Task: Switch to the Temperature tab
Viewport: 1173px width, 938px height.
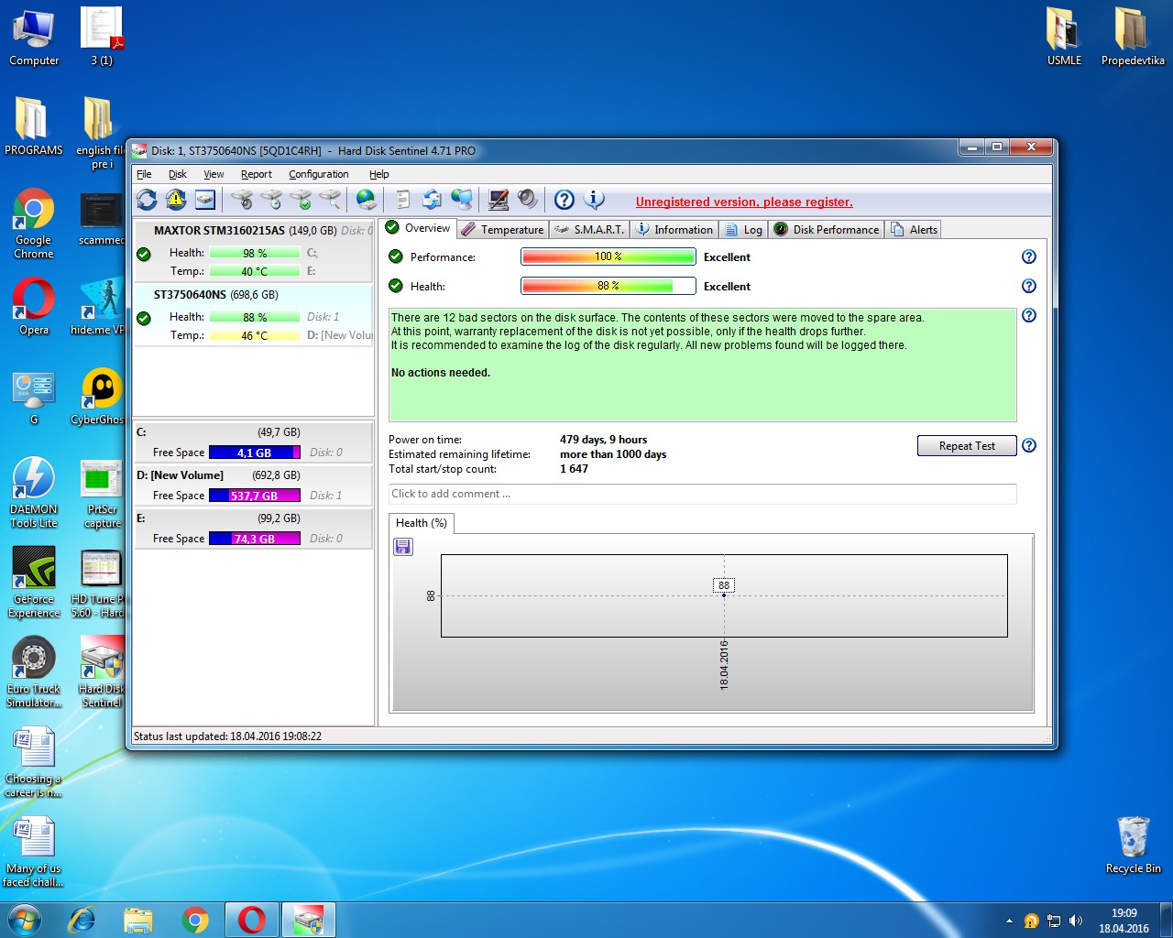Action: point(503,230)
